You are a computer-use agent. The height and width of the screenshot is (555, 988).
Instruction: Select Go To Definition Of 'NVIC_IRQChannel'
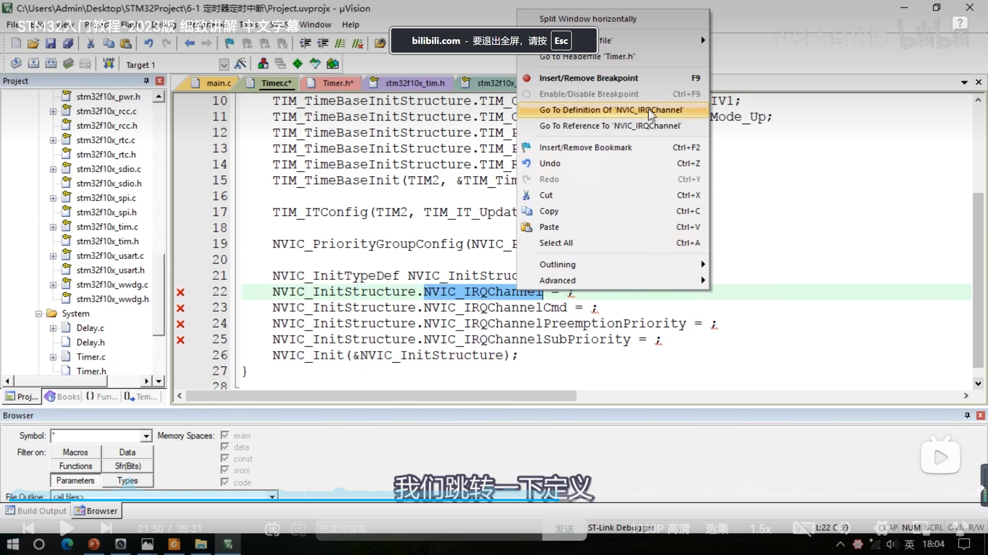pyautogui.click(x=611, y=110)
